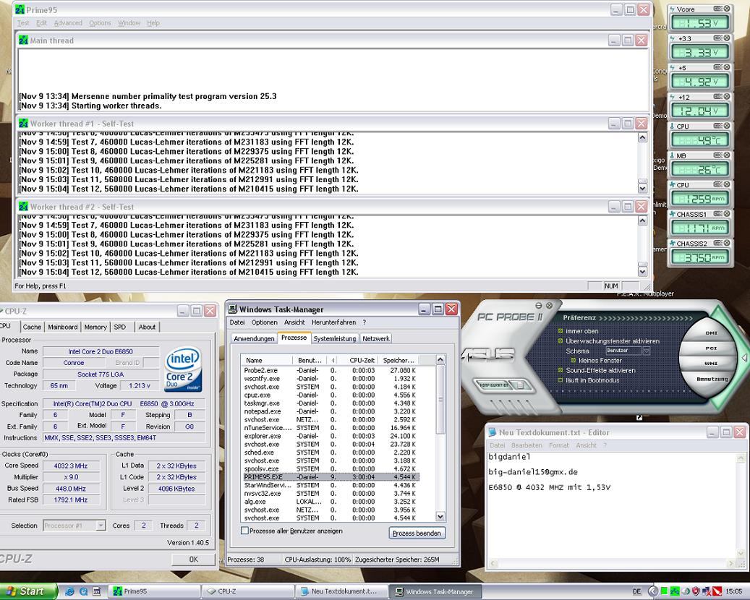Open the Options menu in Prime95
750x600 pixels.
[100, 23]
